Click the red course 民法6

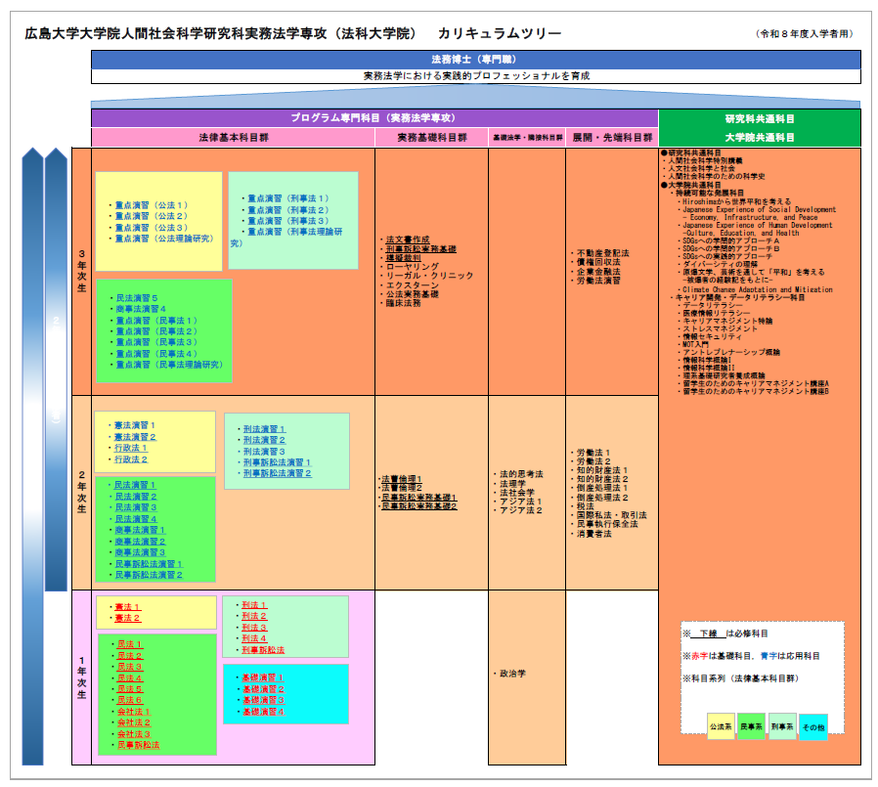[x=130, y=700]
